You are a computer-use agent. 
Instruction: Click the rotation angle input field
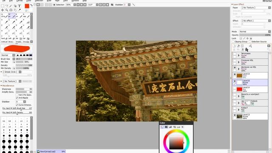[92, 5]
